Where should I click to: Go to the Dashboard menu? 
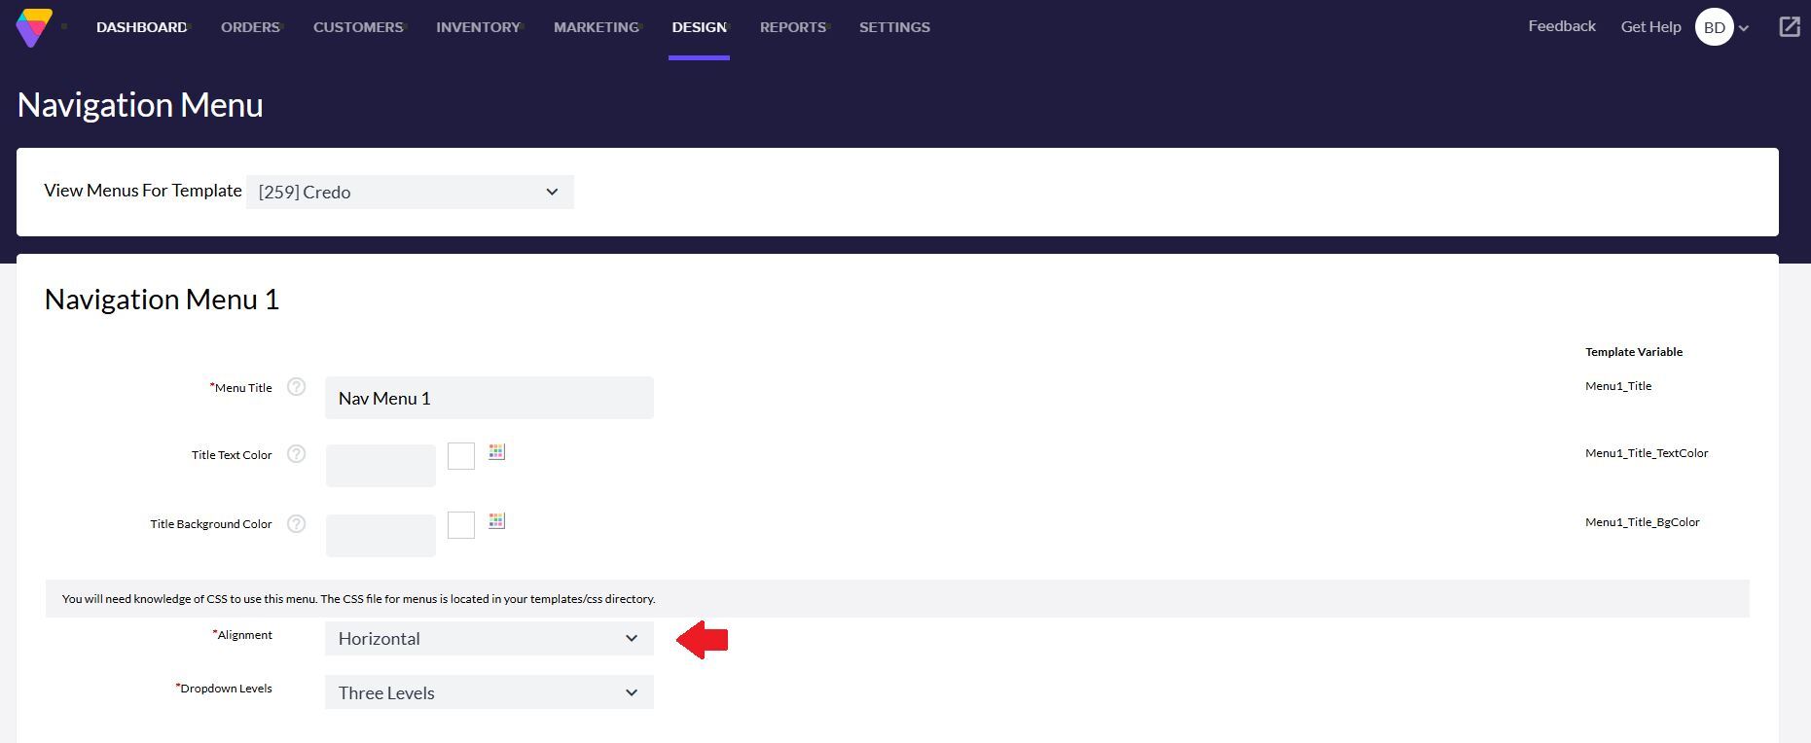click(141, 27)
